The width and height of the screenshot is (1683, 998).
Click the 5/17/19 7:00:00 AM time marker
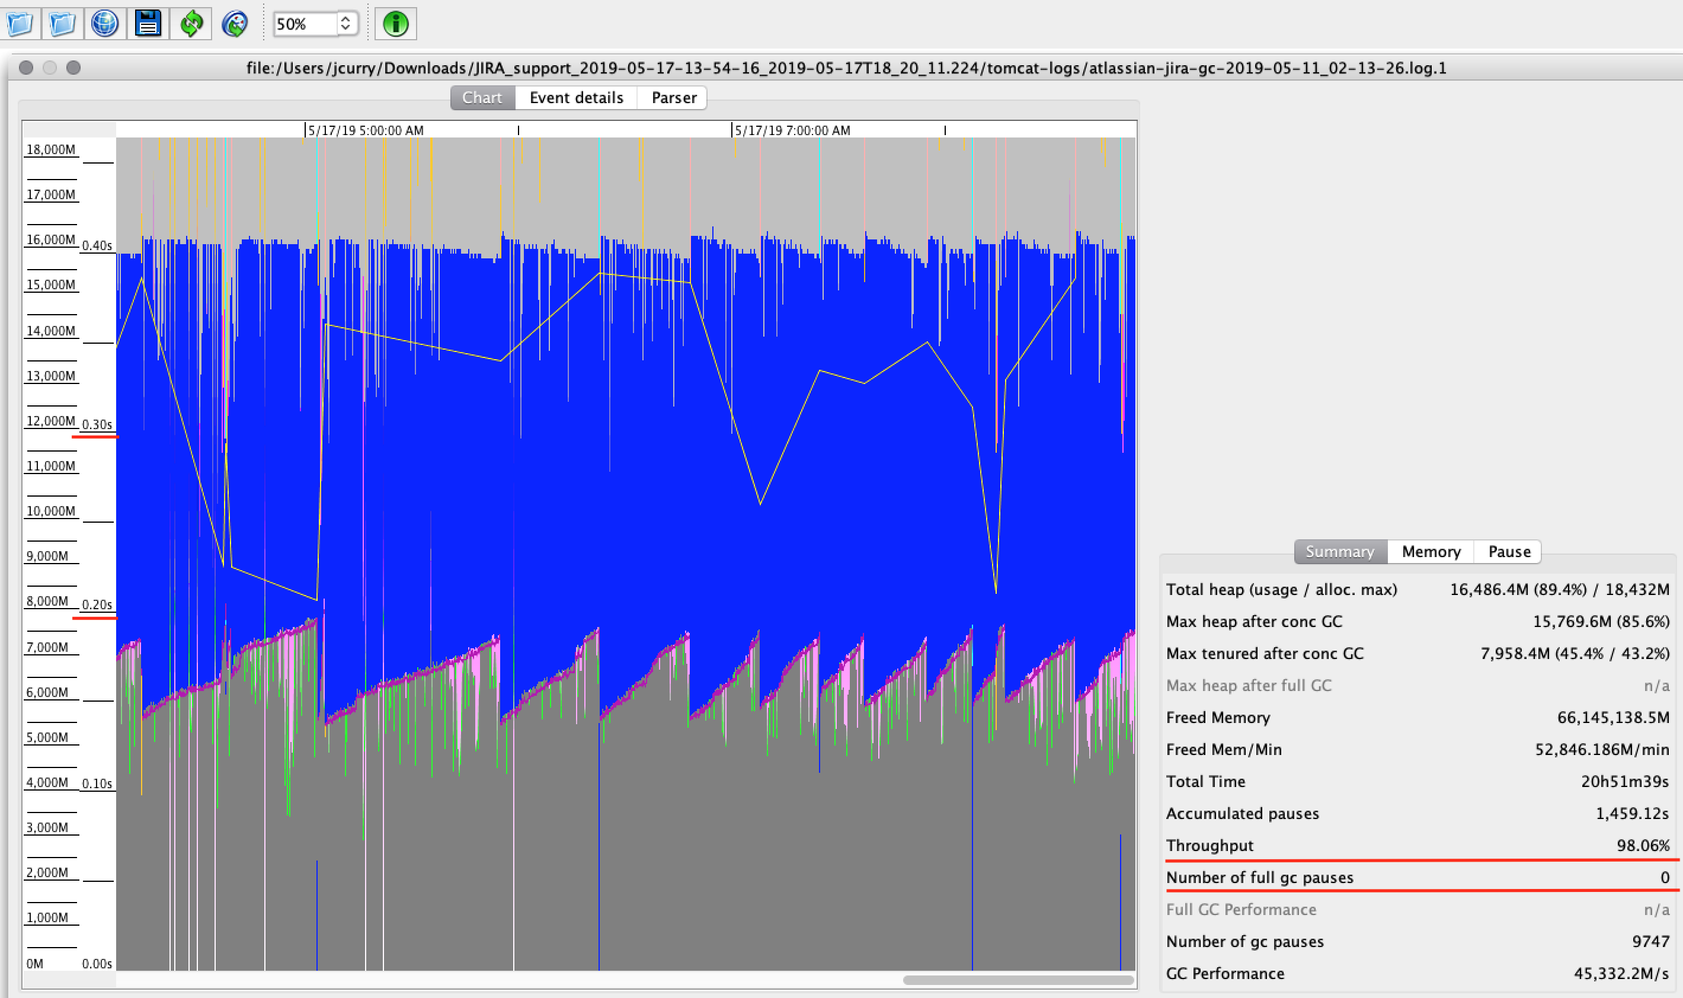[792, 130]
